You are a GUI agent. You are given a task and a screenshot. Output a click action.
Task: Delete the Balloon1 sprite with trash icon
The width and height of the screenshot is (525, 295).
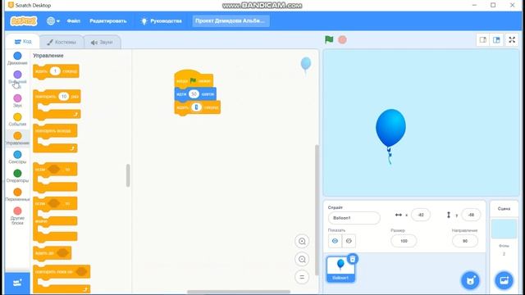click(353, 259)
